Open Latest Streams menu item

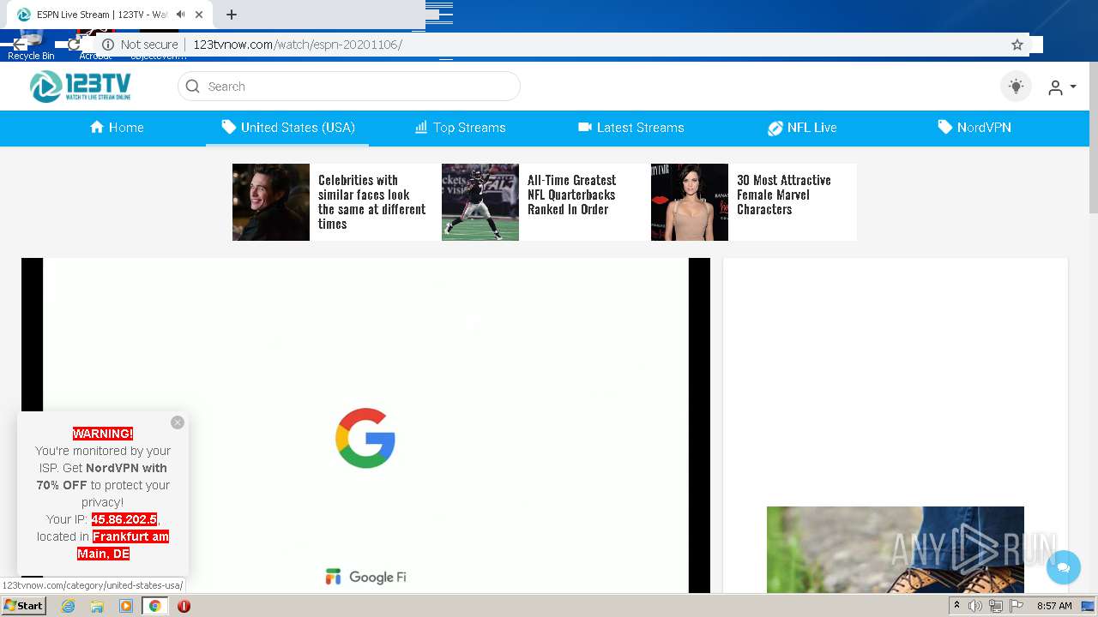[x=631, y=128]
